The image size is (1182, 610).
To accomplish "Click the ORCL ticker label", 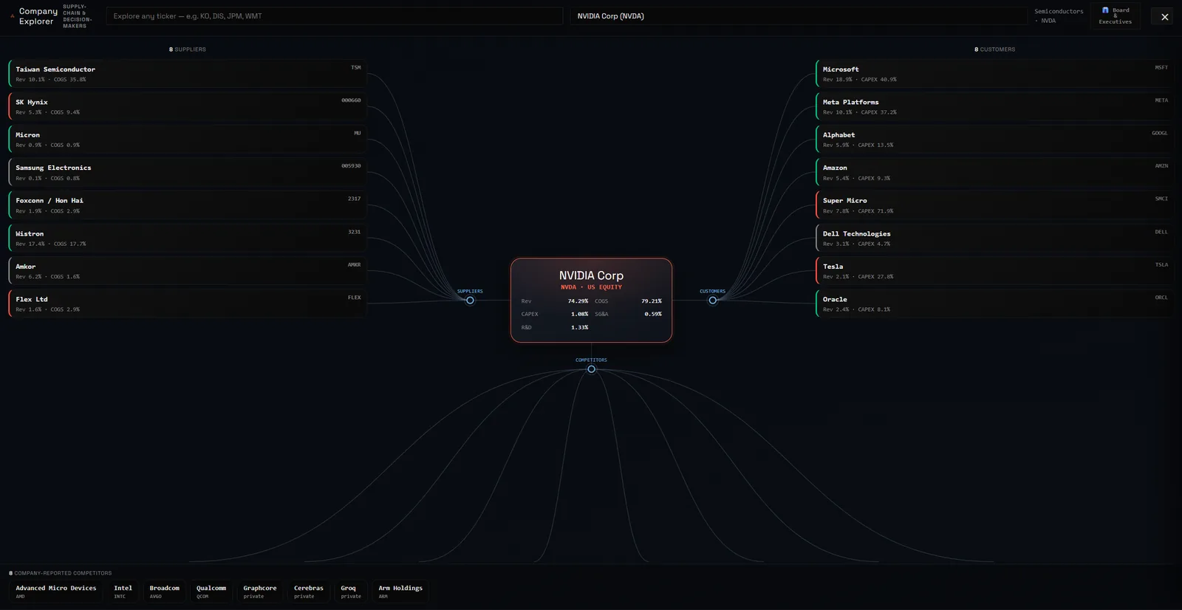I will pos(1161,298).
